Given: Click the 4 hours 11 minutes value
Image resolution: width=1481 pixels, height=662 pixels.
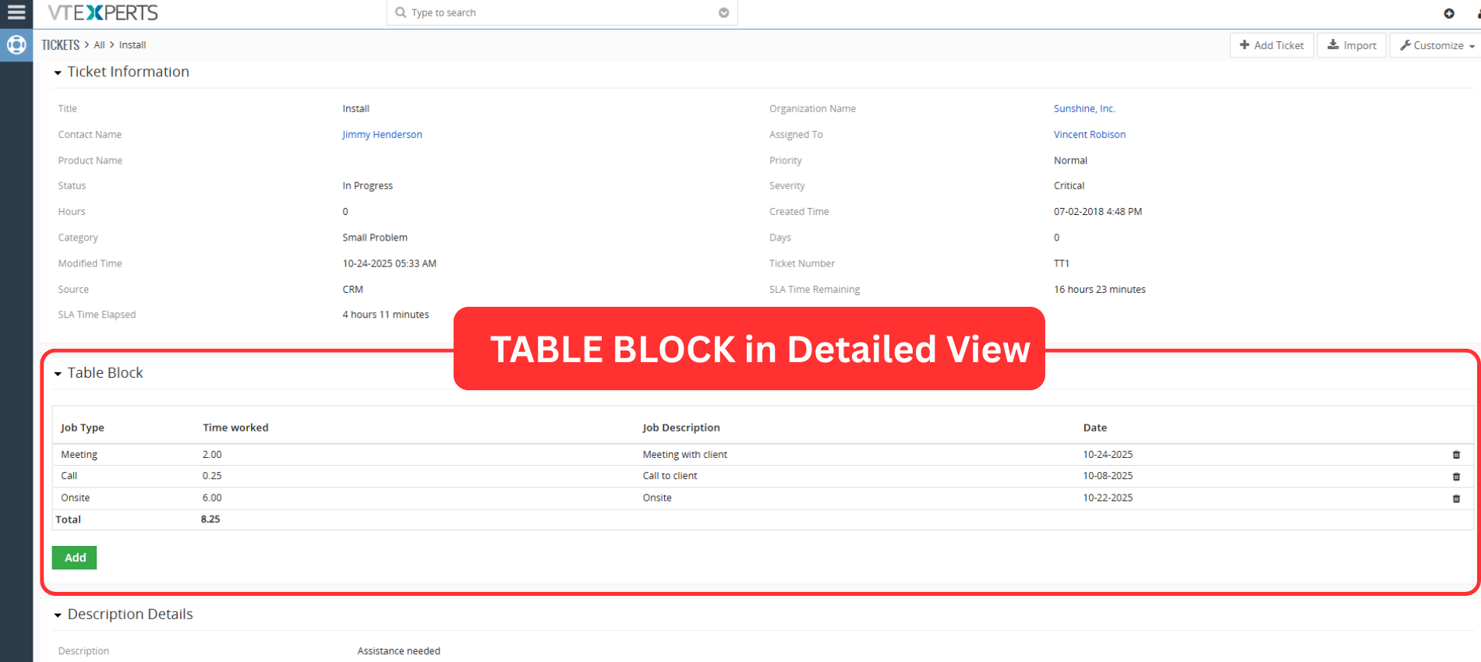Looking at the screenshot, I should pos(386,315).
